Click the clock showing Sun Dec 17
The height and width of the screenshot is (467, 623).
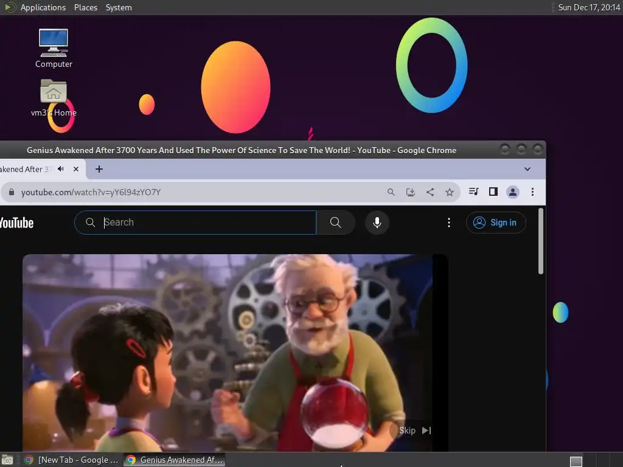[x=589, y=7]
